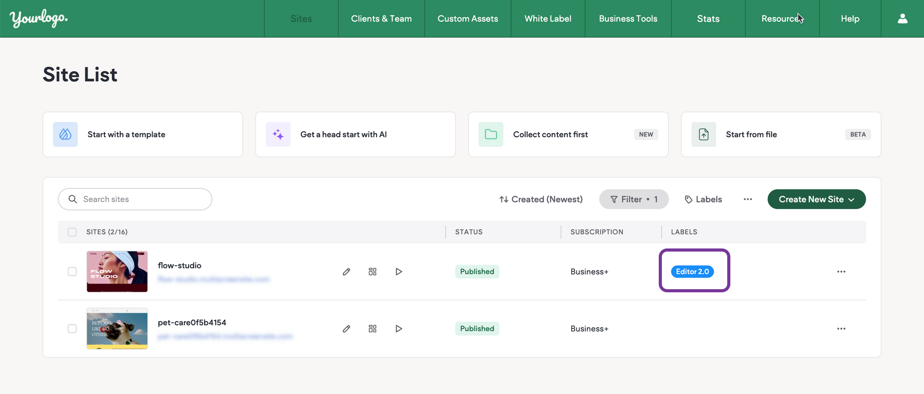The width and height of the screenshot is (924, 394).
Task: Open the White Label menu item
Action: pos(548,19)
